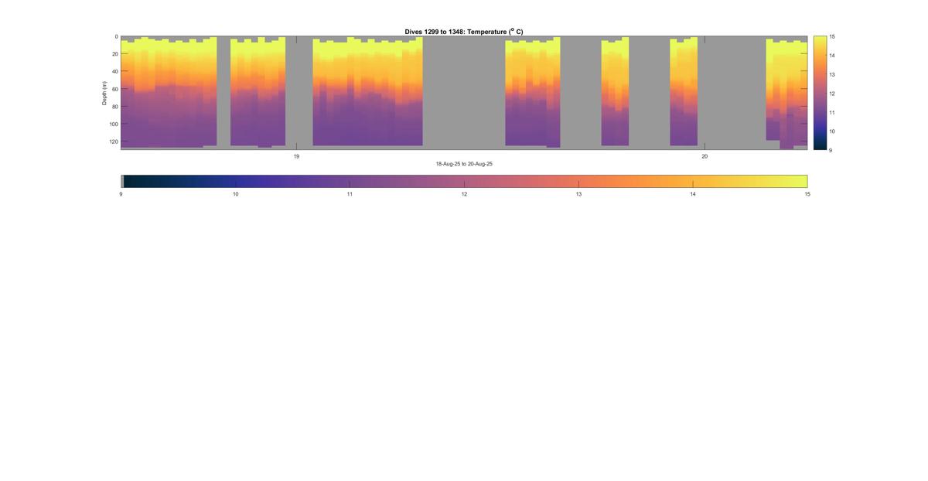Pick the bright yellow end of horizontal colorbar
Viewport: 928px width, 481px height.
click(800, 181)
